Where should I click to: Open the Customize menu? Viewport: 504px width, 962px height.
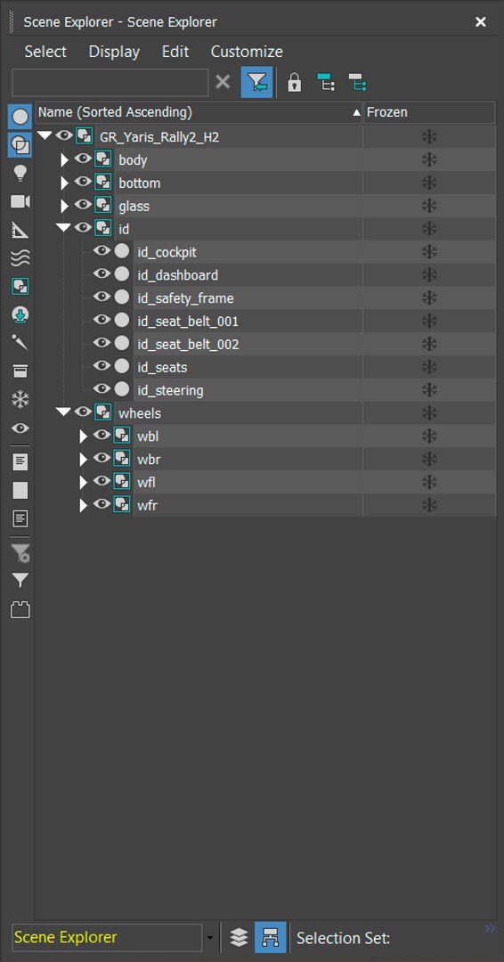click(247, 52)
